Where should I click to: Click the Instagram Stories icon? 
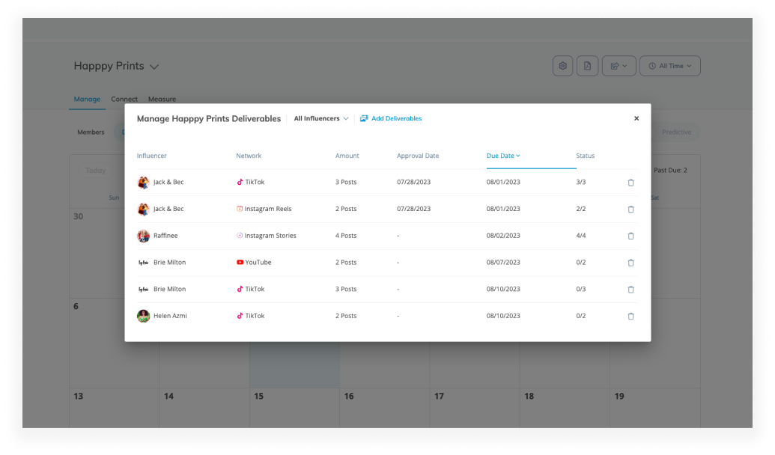pos(239,236)
